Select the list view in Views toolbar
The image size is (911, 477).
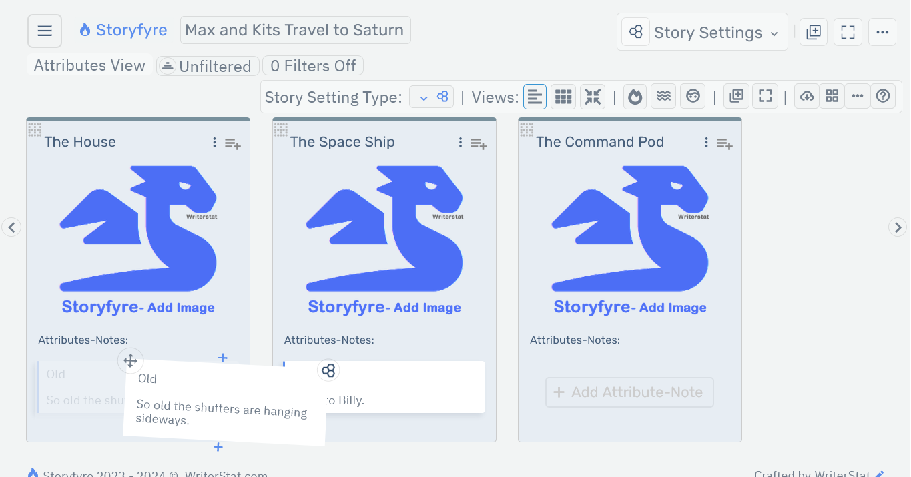pyautogui.click(x=535, y=96)
